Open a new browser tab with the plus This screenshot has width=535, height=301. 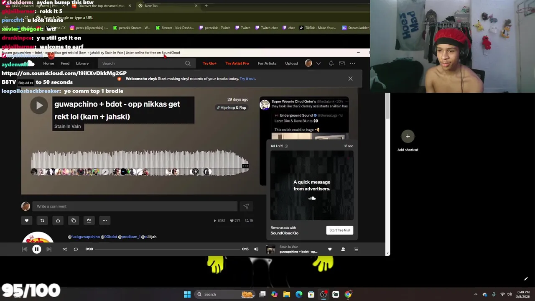(206, 6)
